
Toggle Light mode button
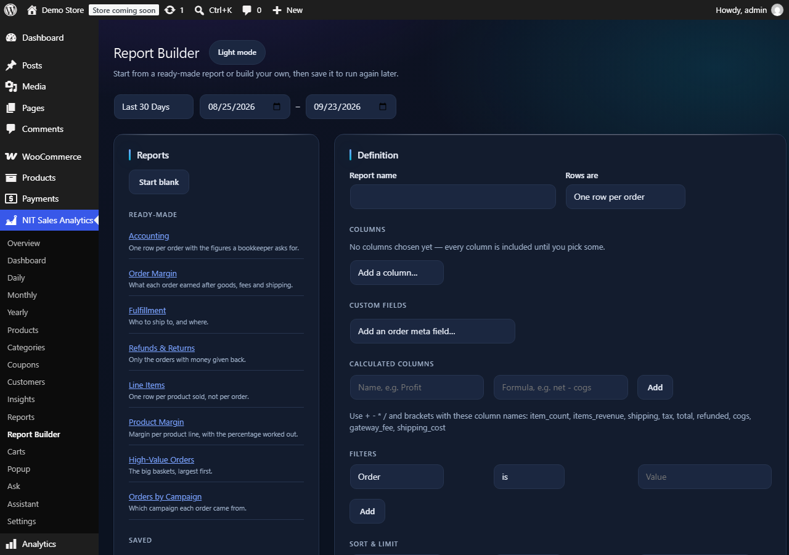coord(237,52)
